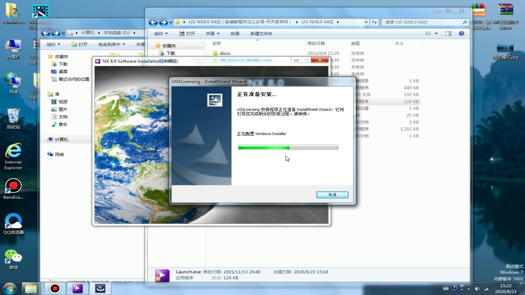Open 包含到库中 dropdown in D: drive window
Screen dimensions: 525x295
click(112, 45)
